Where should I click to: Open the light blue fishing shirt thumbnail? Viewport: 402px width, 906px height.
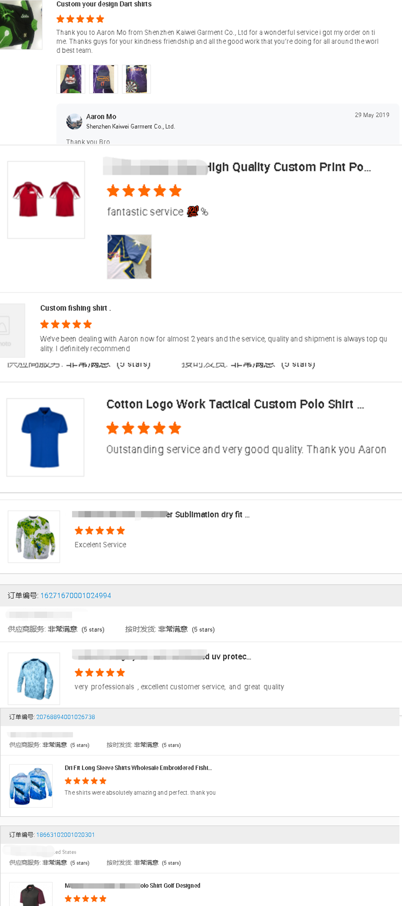pos(34,679)
